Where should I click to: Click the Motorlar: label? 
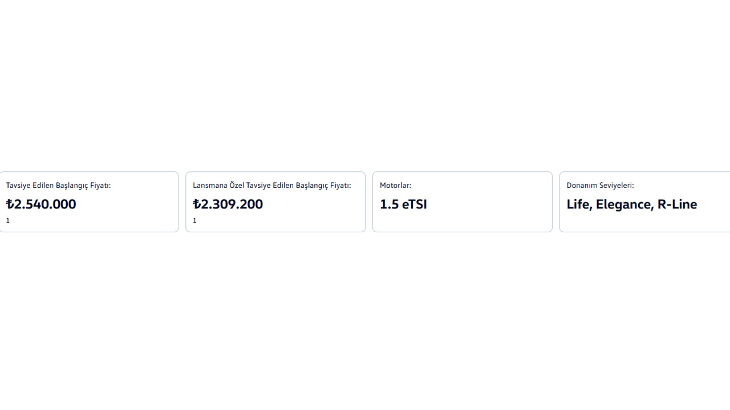click(x=395, y=186)
